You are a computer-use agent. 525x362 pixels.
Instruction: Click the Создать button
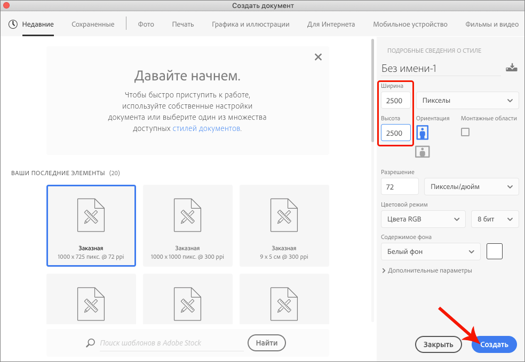click(x=494, y=344)
